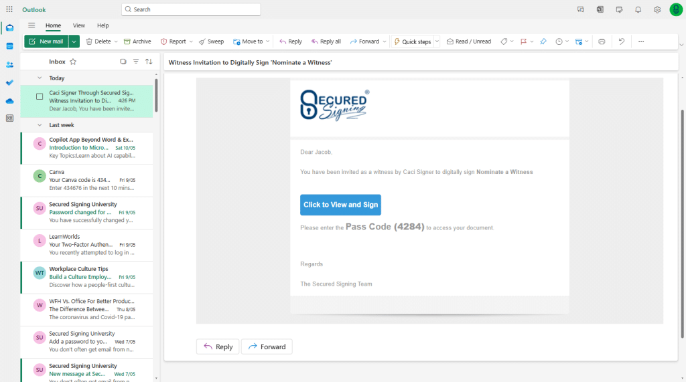The height and width of the screenshot is (382, 686).
Task: Print the email with the printer icon
Action: coord(602,41)
